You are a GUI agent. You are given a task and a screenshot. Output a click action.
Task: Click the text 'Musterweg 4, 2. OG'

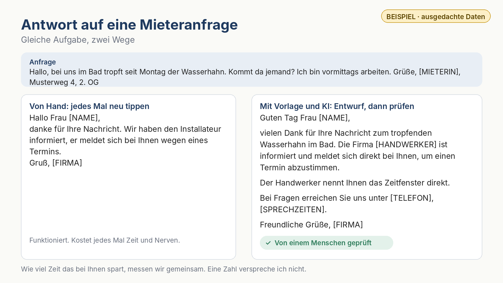point(64,82)
